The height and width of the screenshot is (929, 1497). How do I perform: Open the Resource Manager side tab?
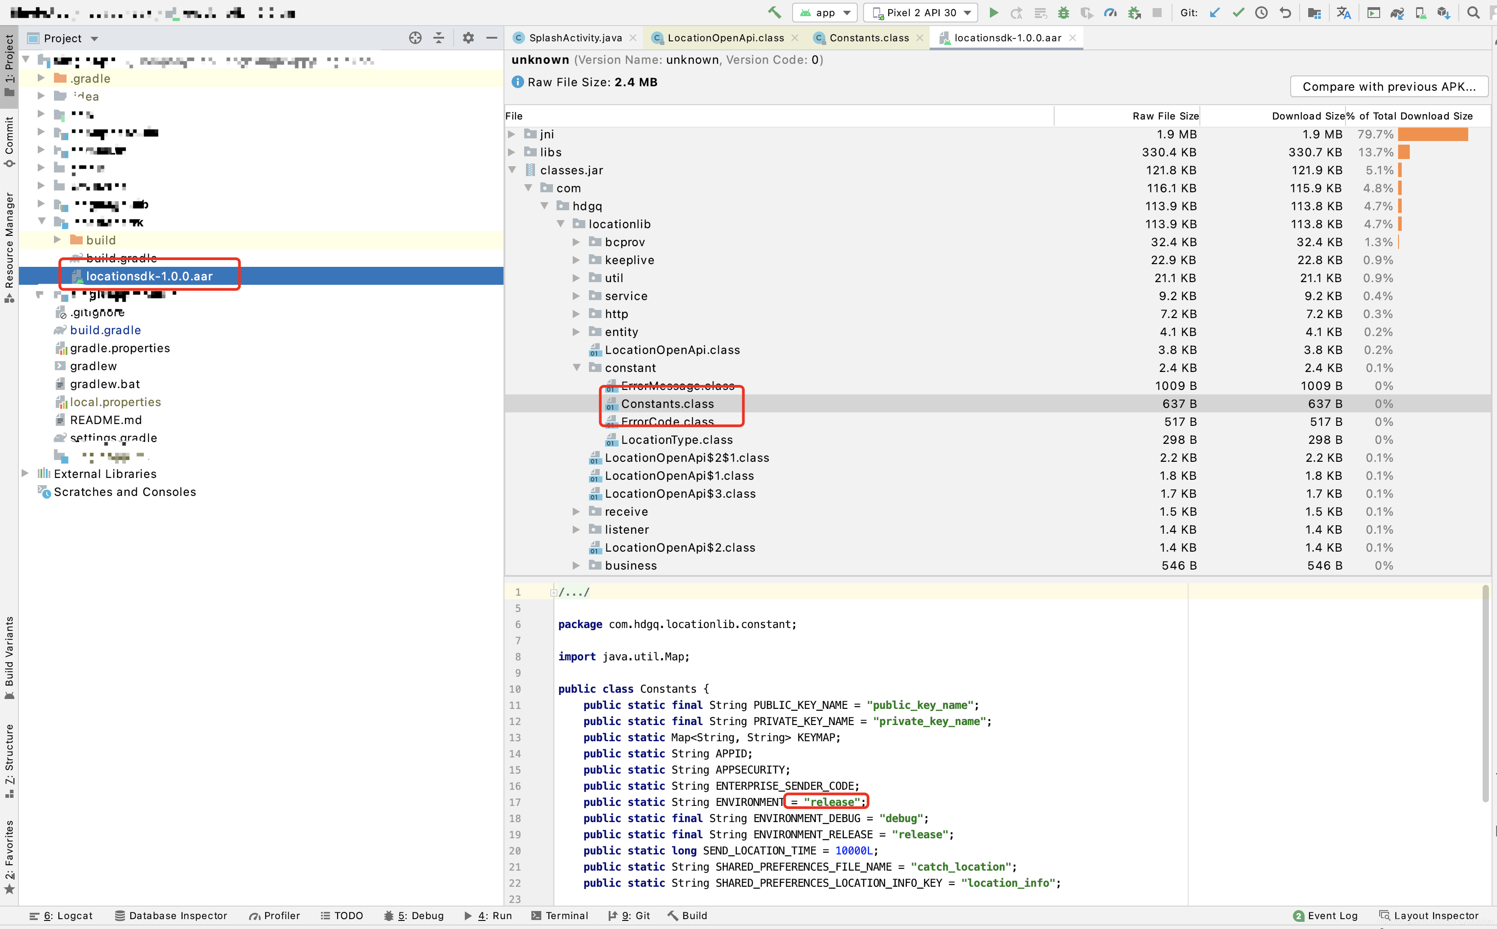coord(9,248)
